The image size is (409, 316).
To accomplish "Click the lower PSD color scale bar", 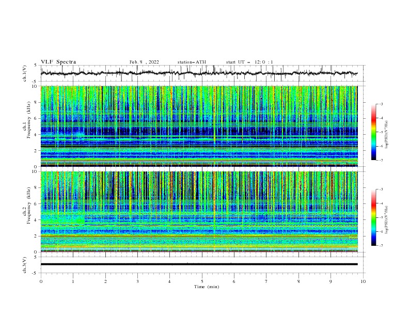I will pyautogui.click(x=374, y=217).
